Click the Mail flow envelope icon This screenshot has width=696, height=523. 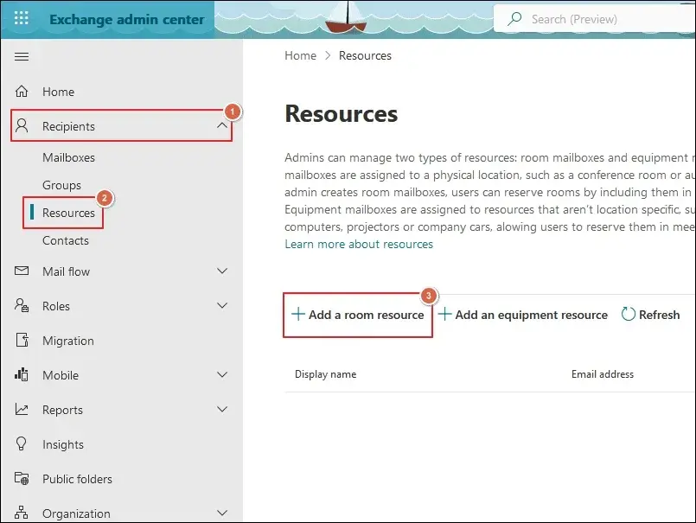(22, 271)
